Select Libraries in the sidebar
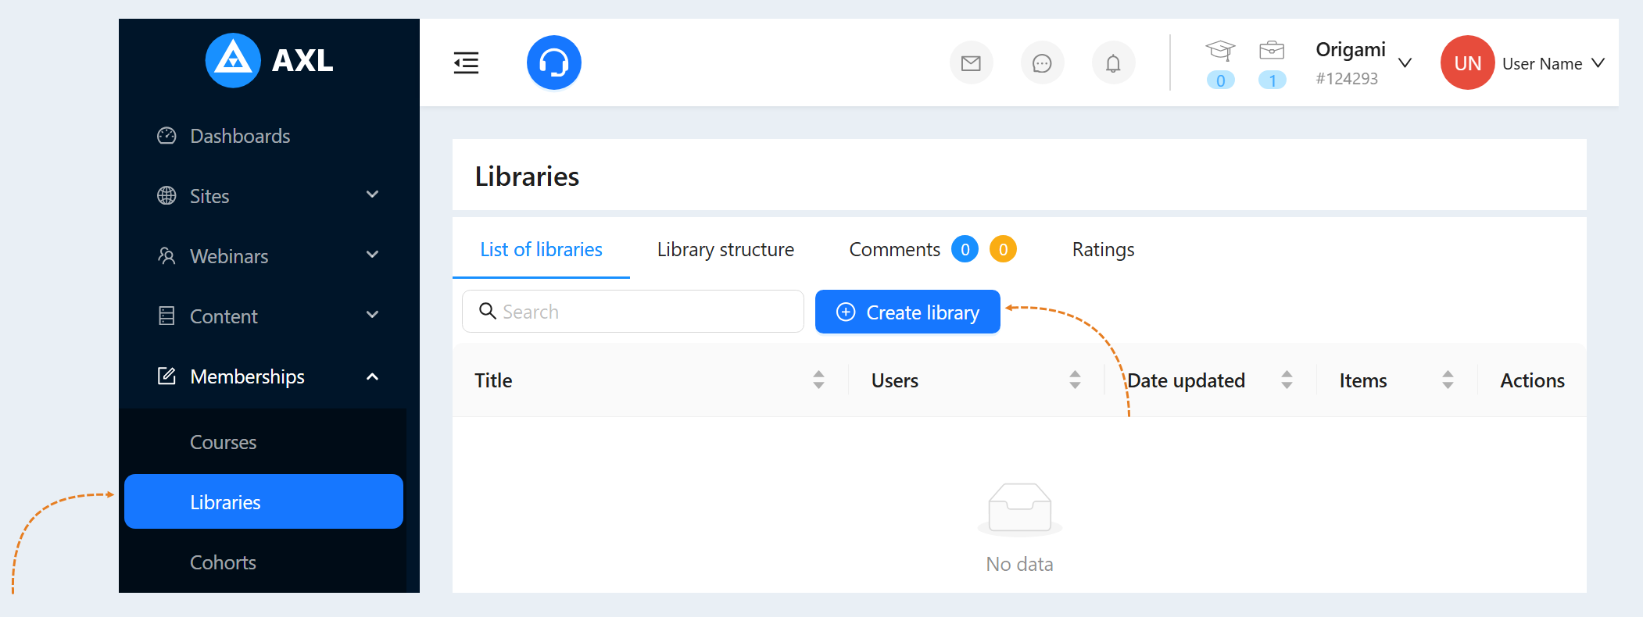 [264, 501]
